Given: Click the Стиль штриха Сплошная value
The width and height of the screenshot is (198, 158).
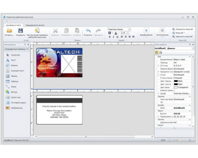Looking at the screenshot, I should (178, 78).
